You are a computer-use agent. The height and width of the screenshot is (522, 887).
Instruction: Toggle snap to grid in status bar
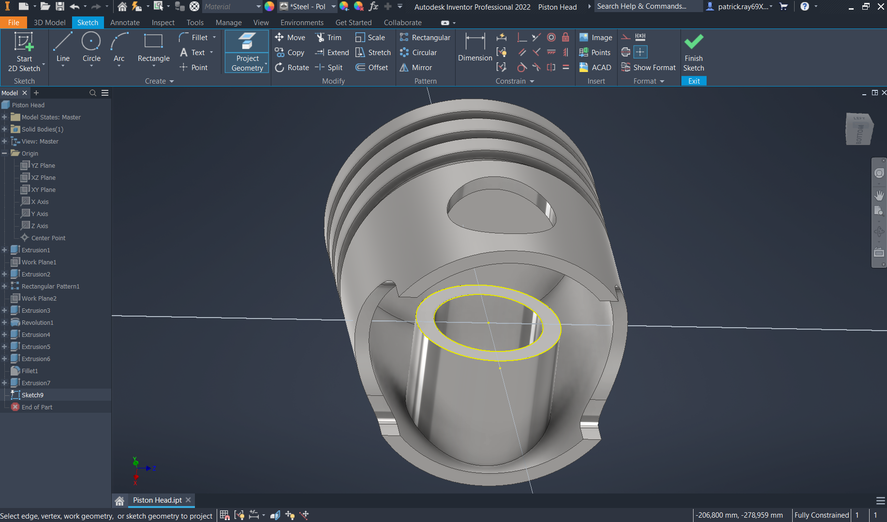[x=224, y=515]
